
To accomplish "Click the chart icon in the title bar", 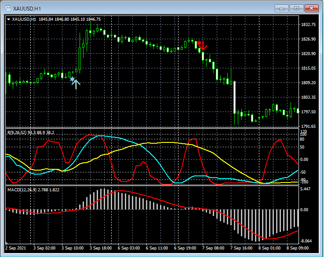I will point(7,8).
